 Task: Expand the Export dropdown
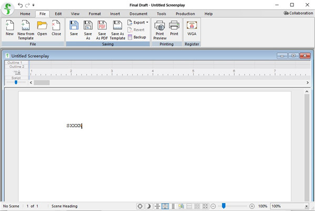coord(138,23)
